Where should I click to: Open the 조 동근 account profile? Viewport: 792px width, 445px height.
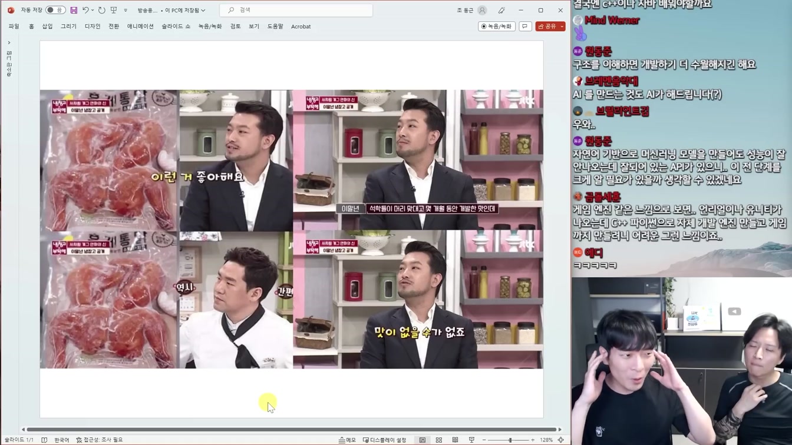(x=471, y=10)
